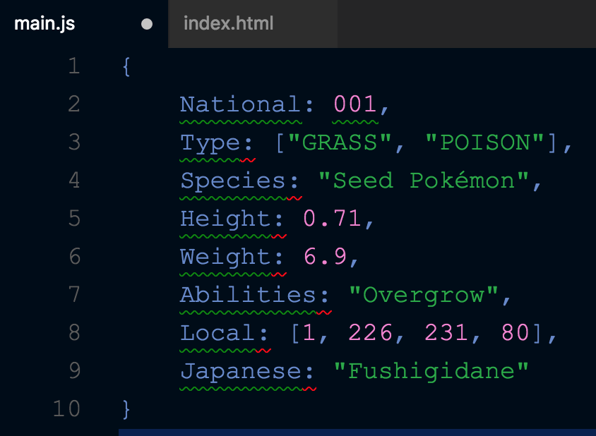596x436 pixels.
Task: Click the "Overgrow" string
Action: [x=424, y=296]
